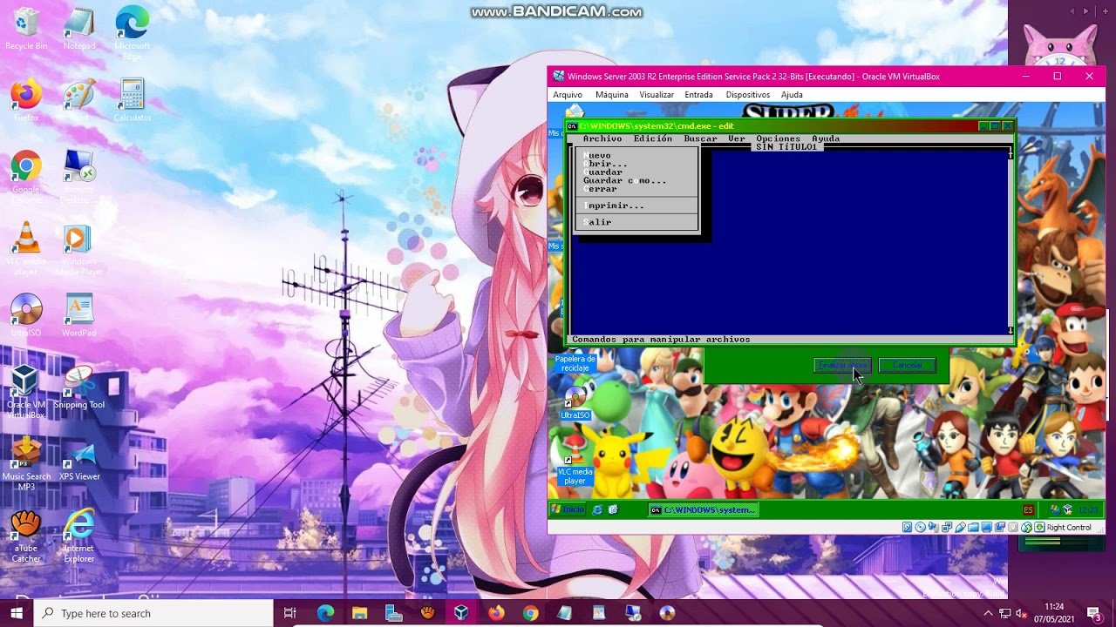Open the Recycle Bin desktop icon
Screen dimensions: 1116x627
click(x=26, y=29)
